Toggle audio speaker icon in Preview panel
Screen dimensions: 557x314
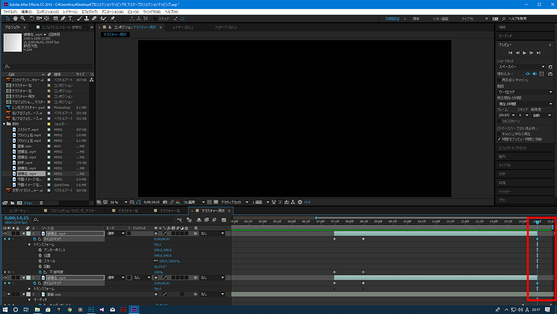(x=535, y=73)
